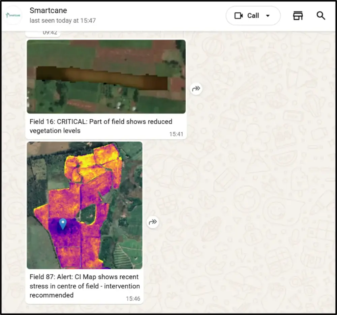The width and height of the screenshot is (337, 315).
Task: Search within the Smartcane chat
Action: [x=321, y=16]
